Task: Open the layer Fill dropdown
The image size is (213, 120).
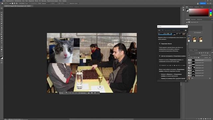Action: (x=210, y=58)
